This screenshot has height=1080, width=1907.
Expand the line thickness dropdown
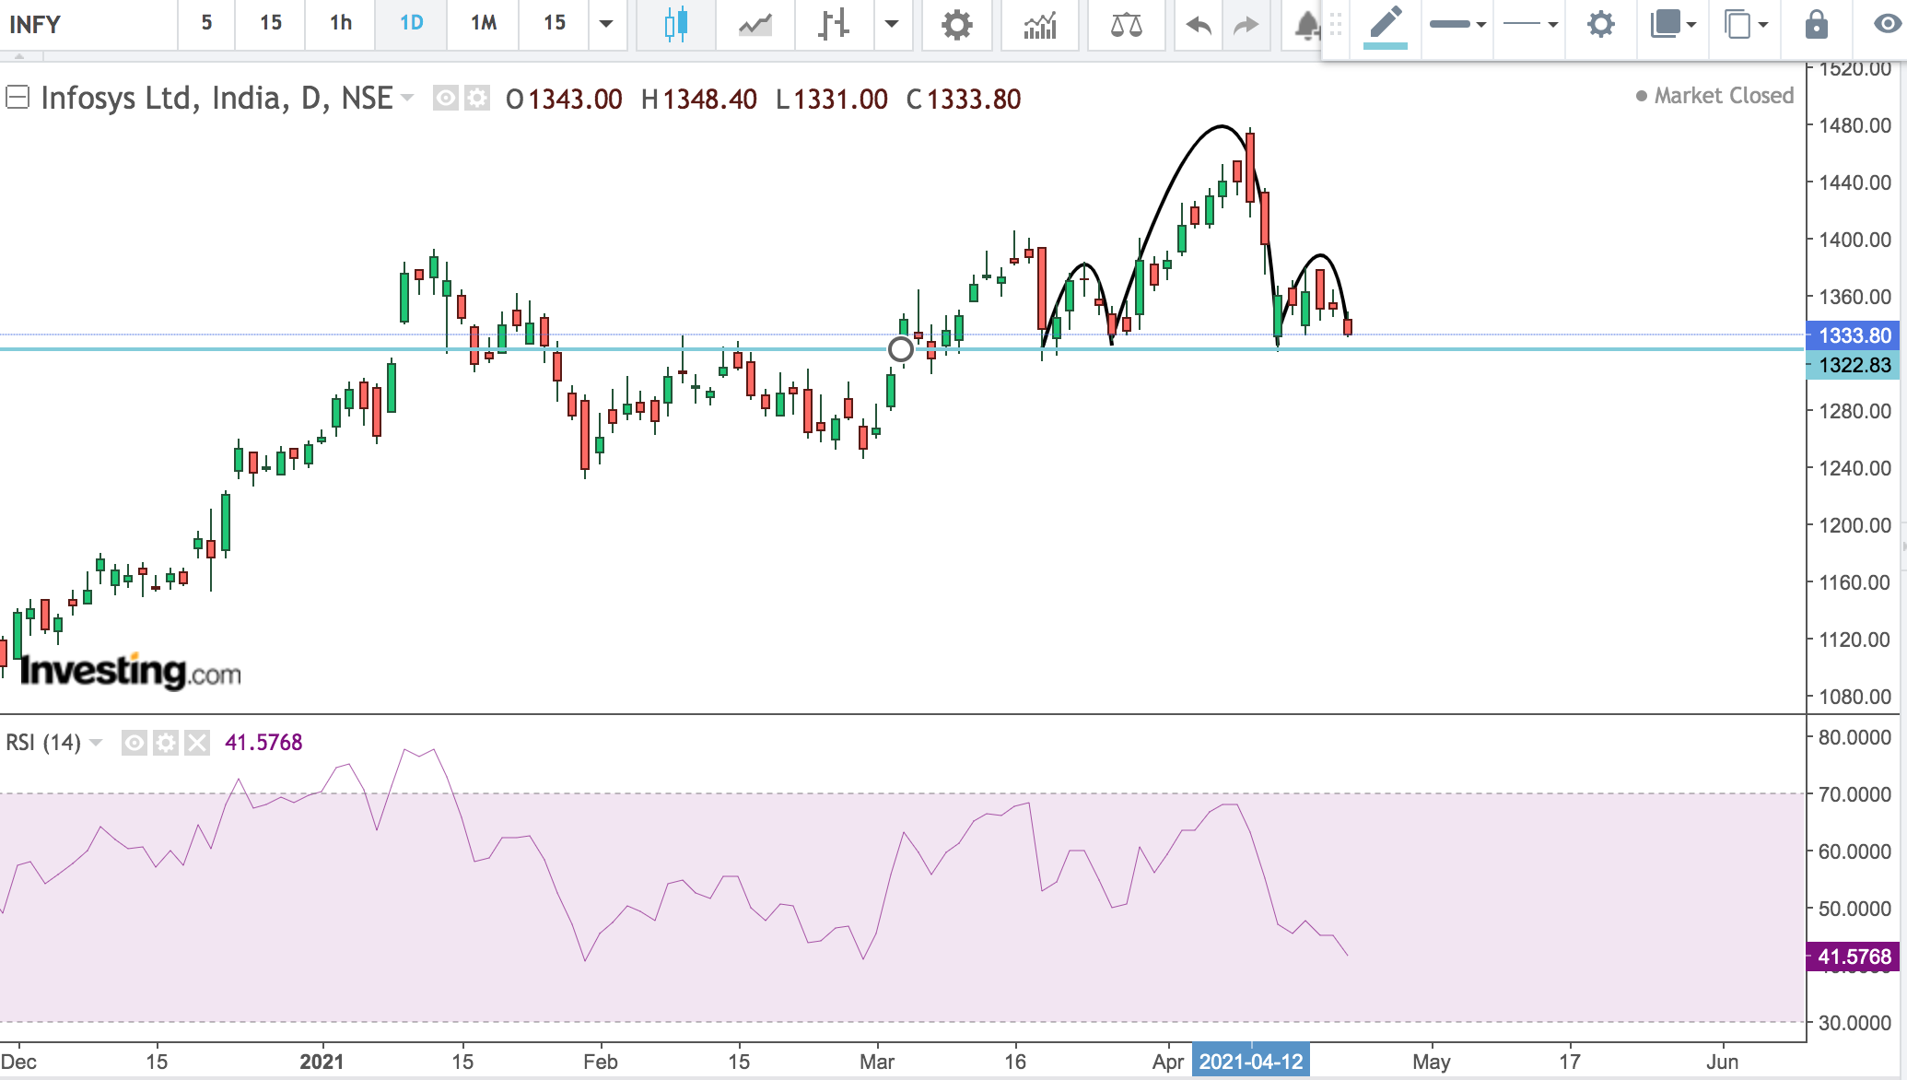(x=1457, y=25)
